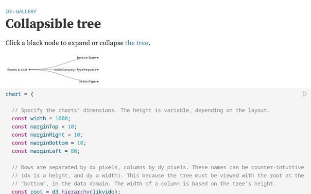Follow the 'the tree' hyperlink

click(137, 43)
